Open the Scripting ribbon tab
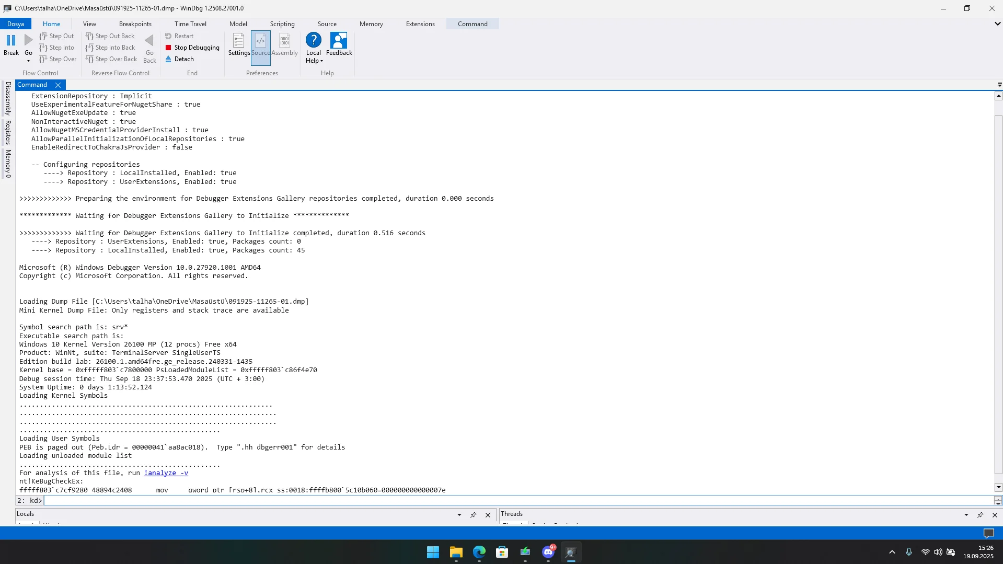 tap(282, 24)
